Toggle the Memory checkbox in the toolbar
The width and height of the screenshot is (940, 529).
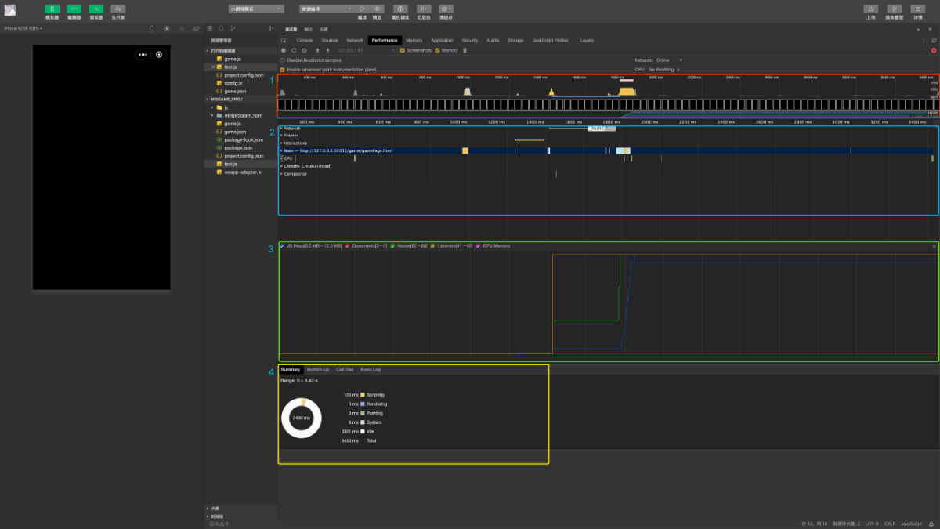pos(439,50)
